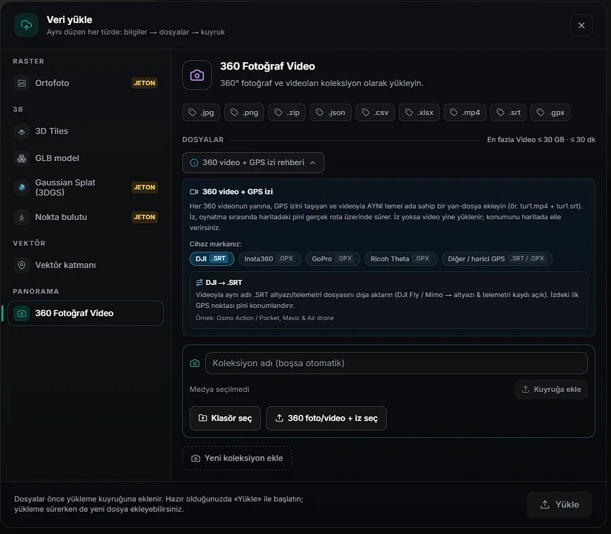Click the .csv file type chip
Viewport: 611px width, 534px height.
pyautogui.click(x=375, y=112)
